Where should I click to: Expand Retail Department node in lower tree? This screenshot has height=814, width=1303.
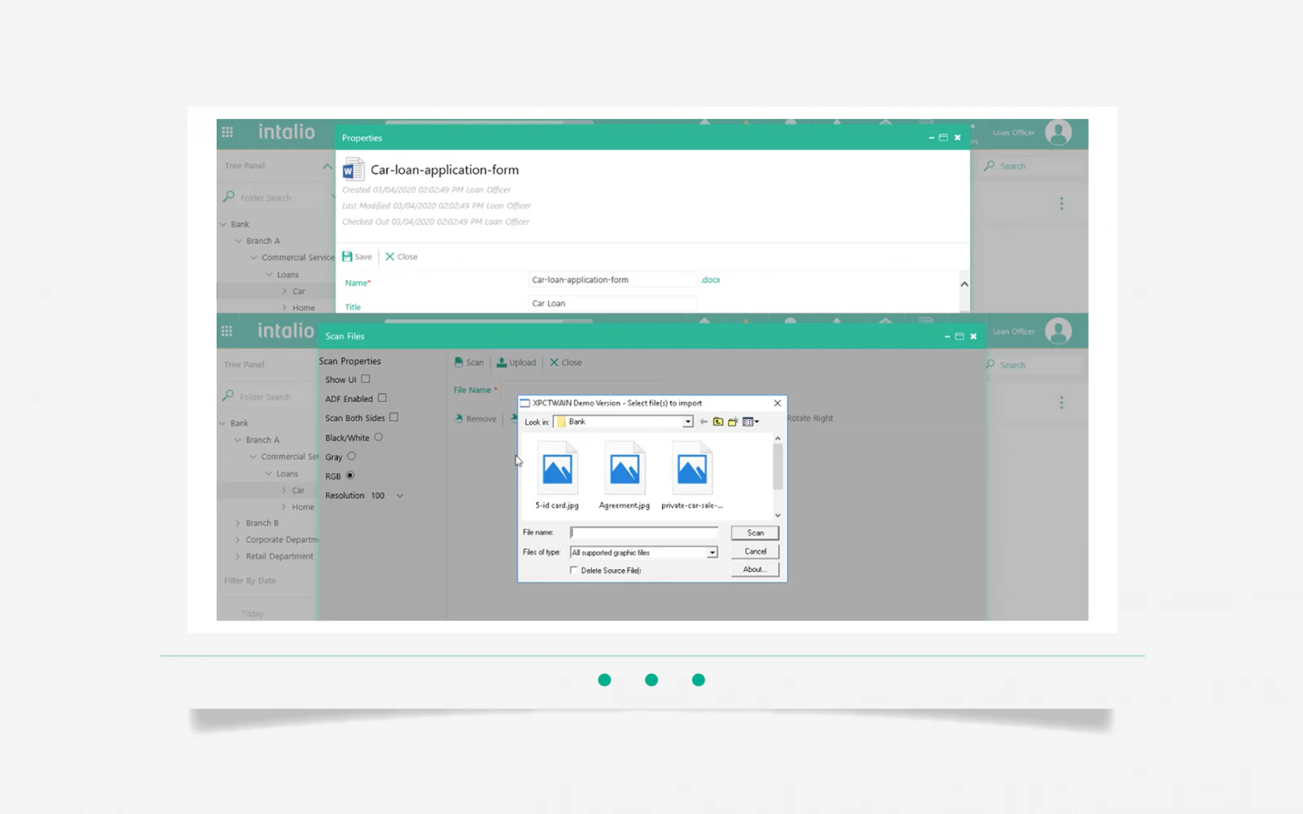pos(238,557)
